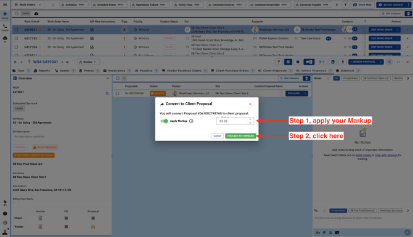The height and width of the screenshot is (237, 413).
Task: Click Apply Markup info icon
Action: click(x=191, y=121)
